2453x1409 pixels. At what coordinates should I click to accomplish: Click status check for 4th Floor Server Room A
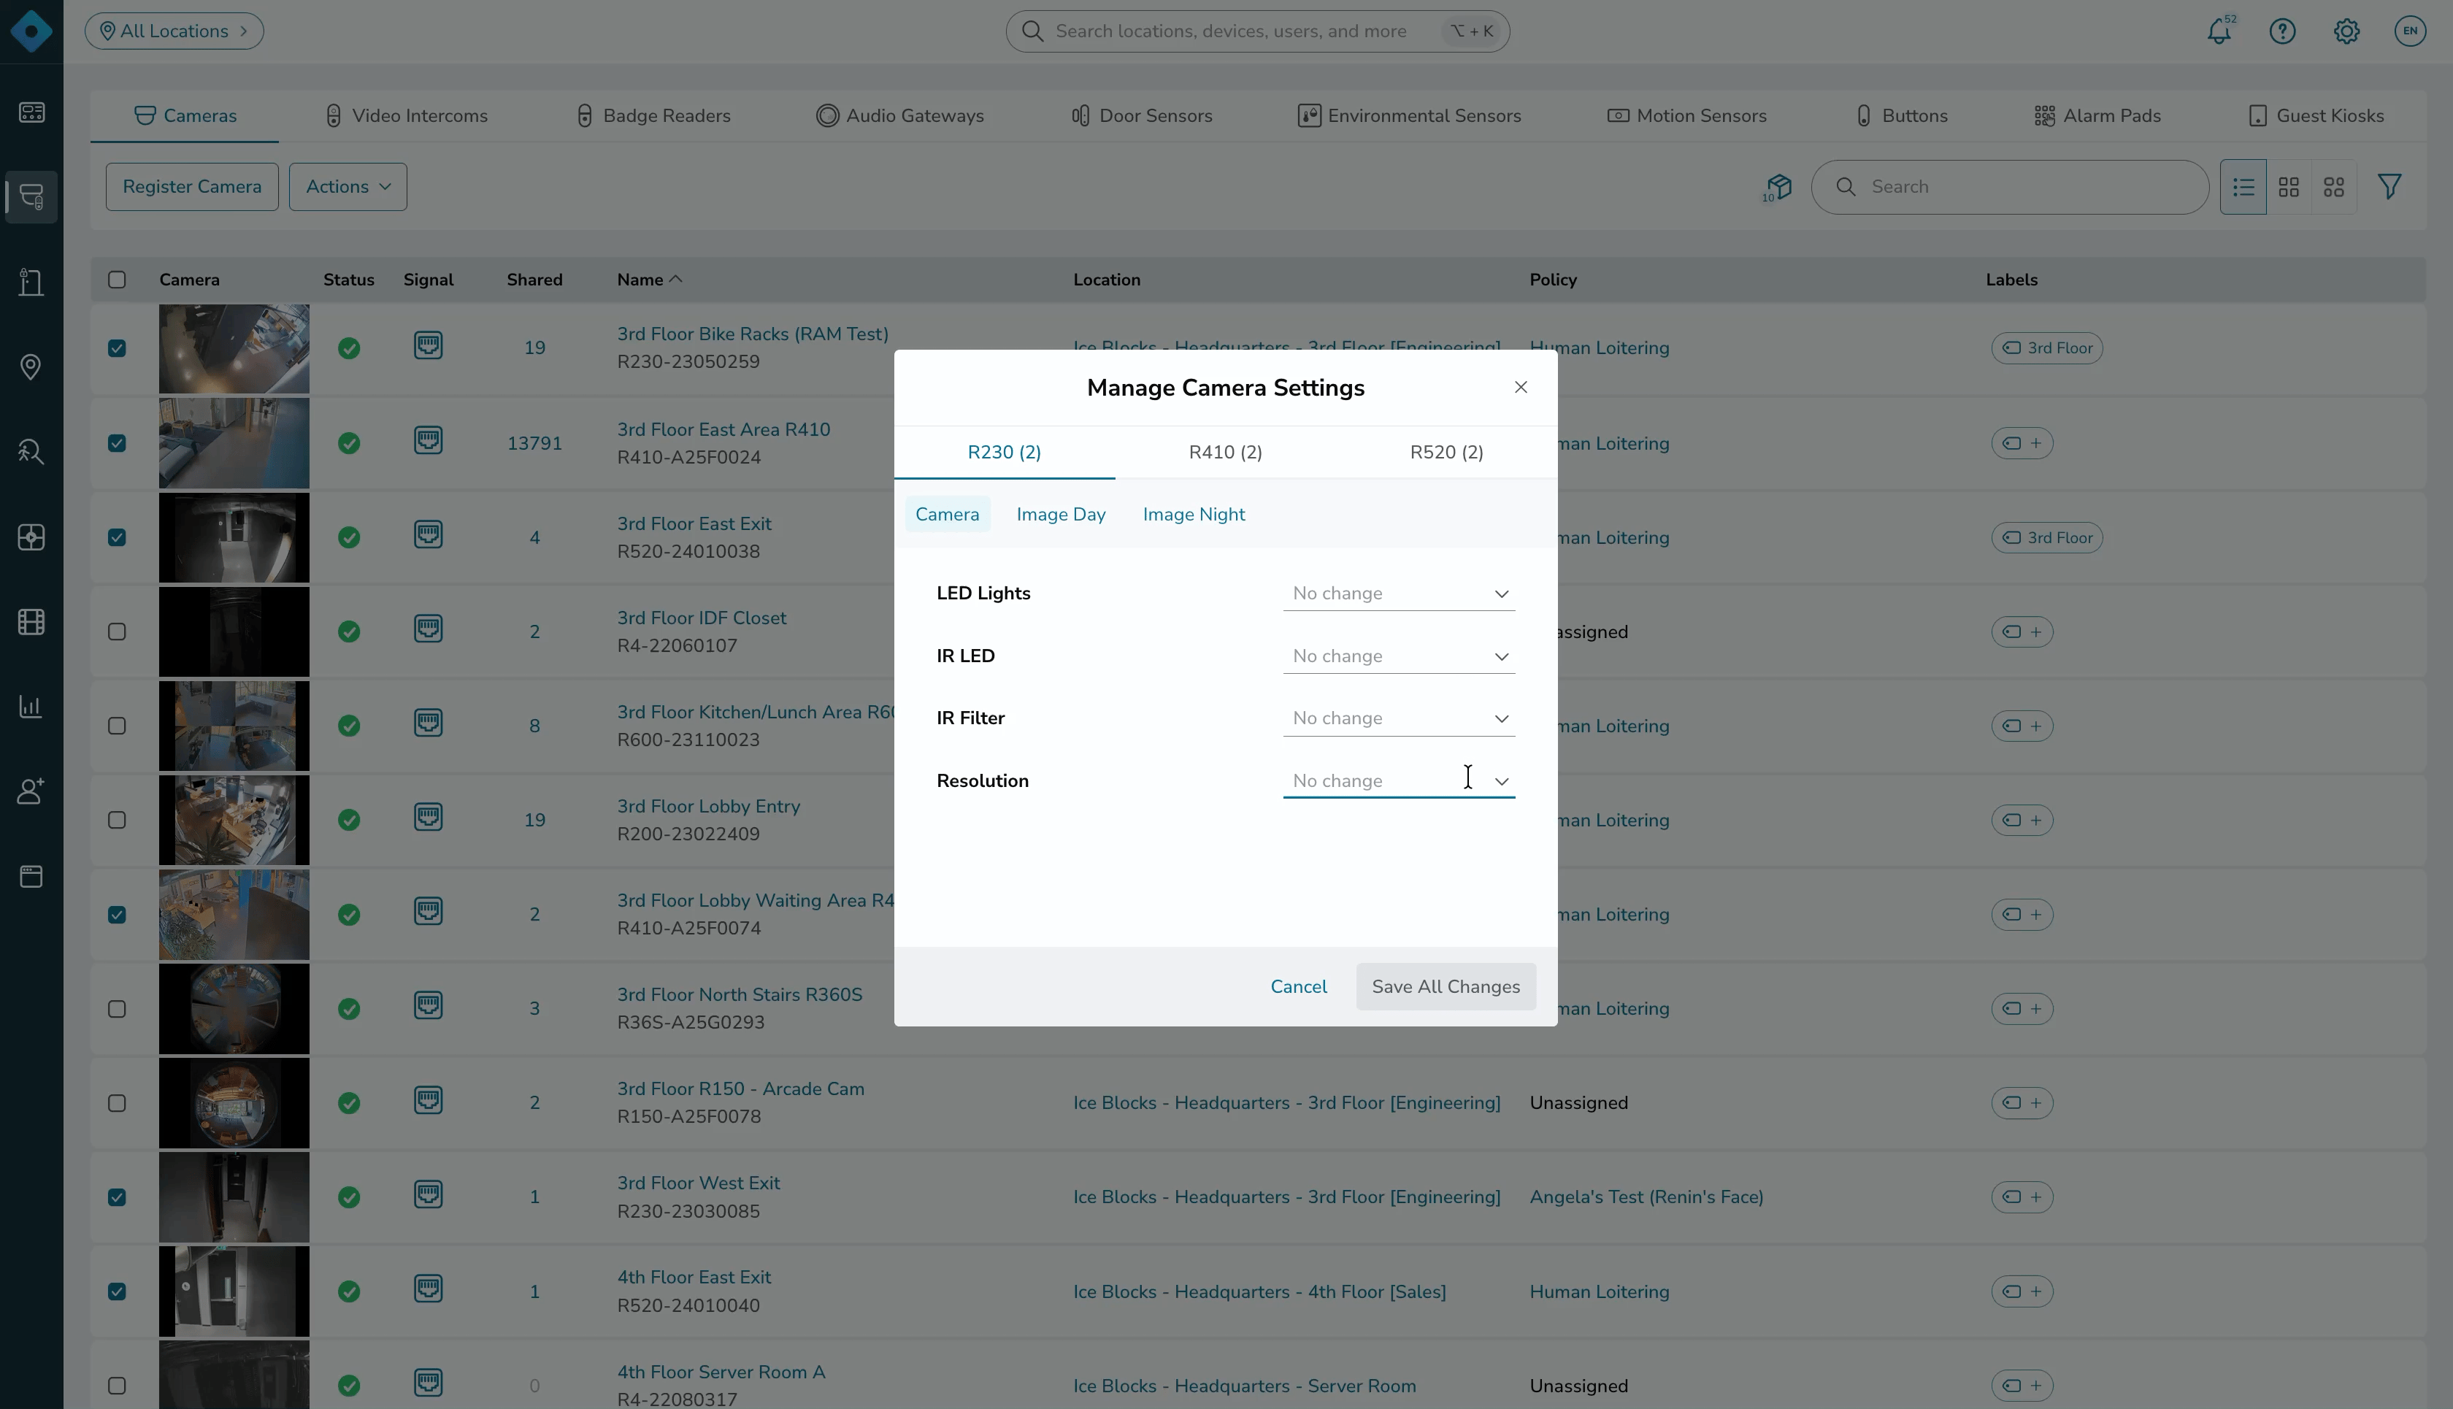click(349, 1386)
